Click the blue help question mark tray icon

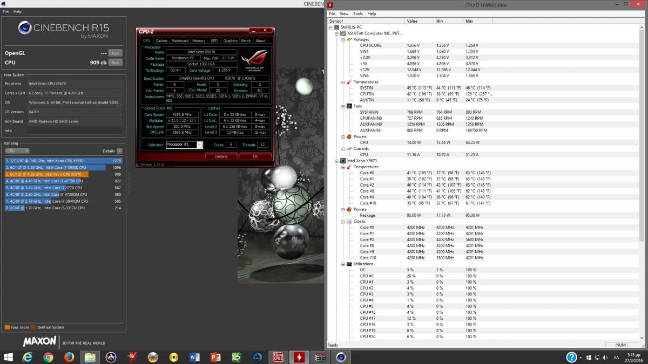coord(572,357)
